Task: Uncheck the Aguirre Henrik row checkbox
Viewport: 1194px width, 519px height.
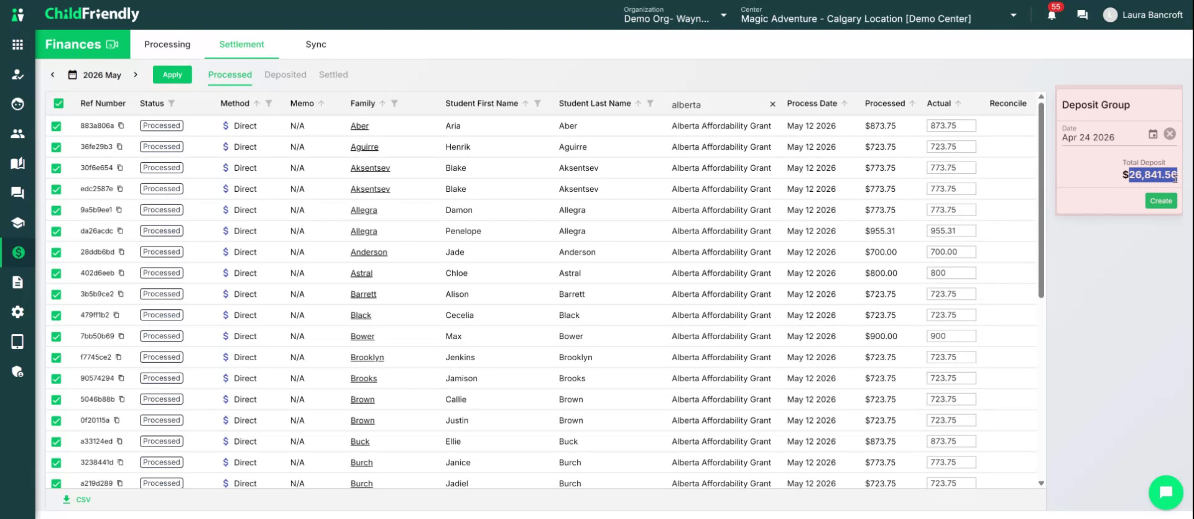Action: tap(56, 147)
